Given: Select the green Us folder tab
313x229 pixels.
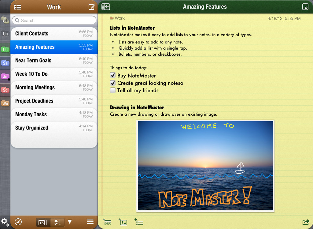Looking at the screenshot, I should pos(5,49).
